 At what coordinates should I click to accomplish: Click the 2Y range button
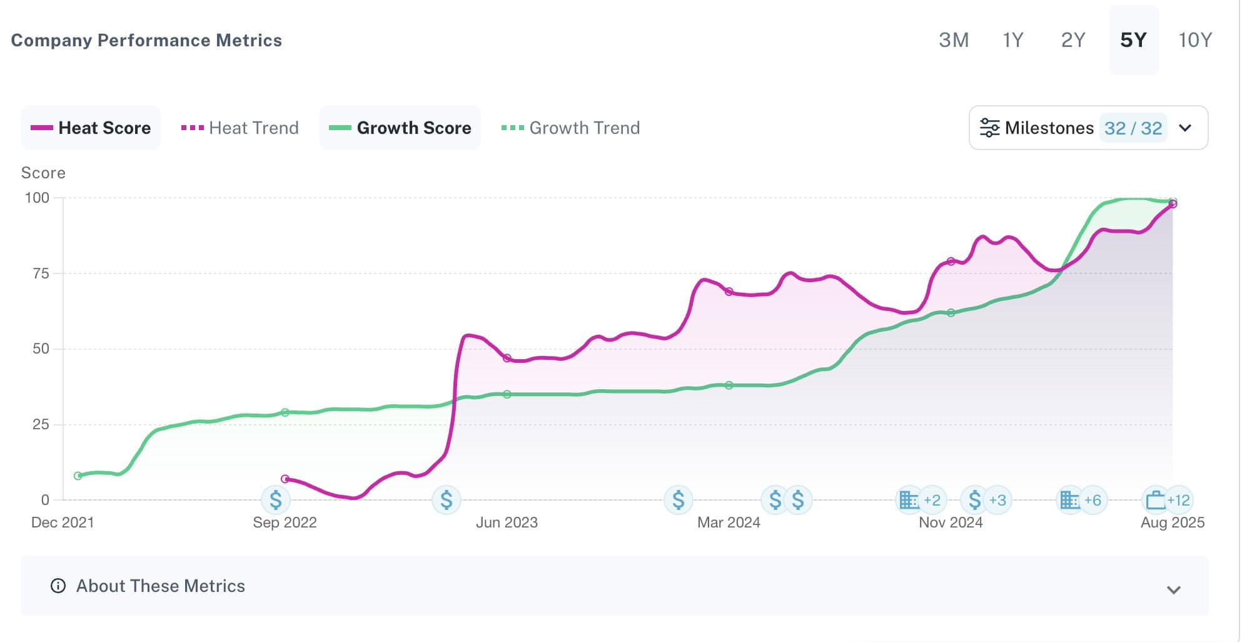1073,40
